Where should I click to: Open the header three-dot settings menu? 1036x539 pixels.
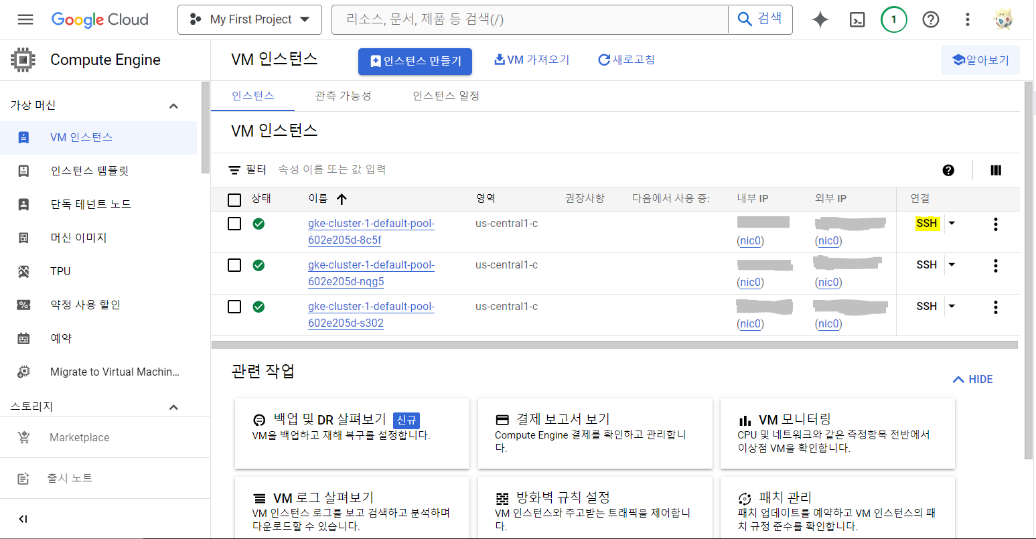pos(967,19)
